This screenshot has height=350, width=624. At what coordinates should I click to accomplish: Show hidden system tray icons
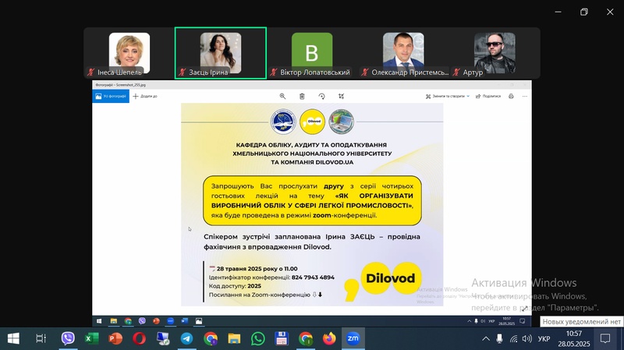pos(486,339)
